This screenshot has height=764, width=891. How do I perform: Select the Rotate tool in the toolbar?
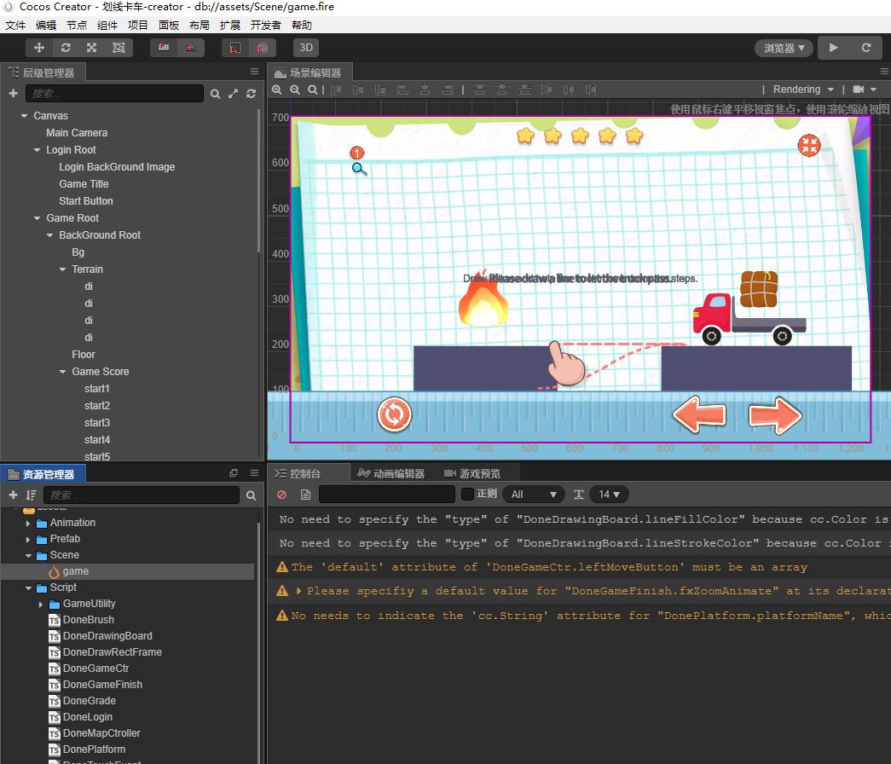click(66, 47)
